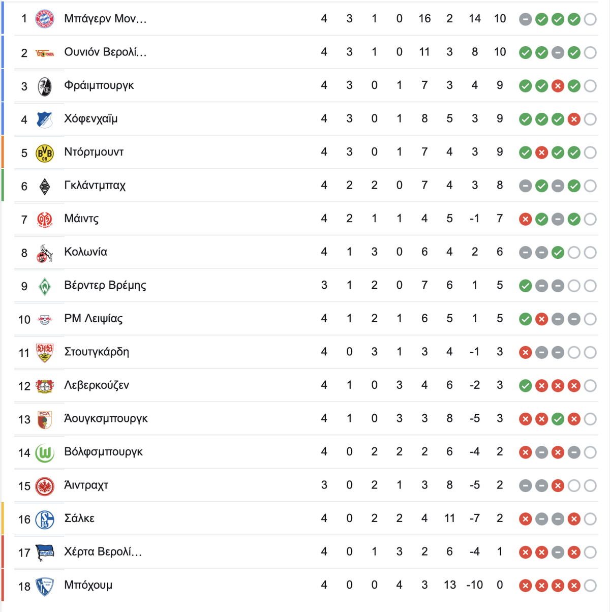
Task: Click the Bayern Munich club crest
Action: click(x=45, y=19)
